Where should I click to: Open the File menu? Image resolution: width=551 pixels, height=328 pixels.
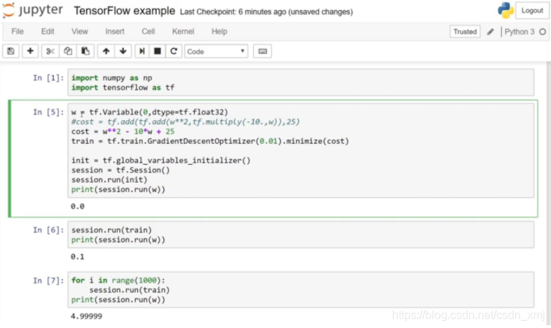click(17, 32)
